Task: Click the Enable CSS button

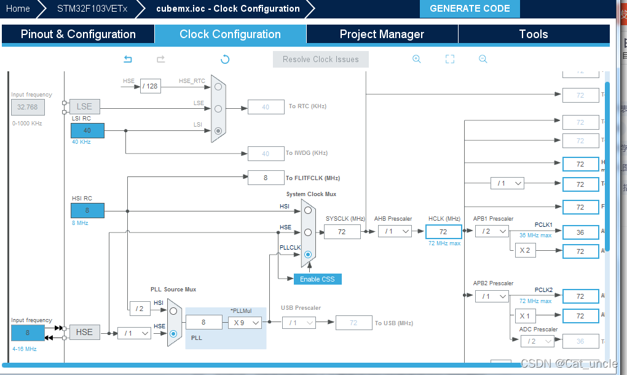Action: point(318,279)
